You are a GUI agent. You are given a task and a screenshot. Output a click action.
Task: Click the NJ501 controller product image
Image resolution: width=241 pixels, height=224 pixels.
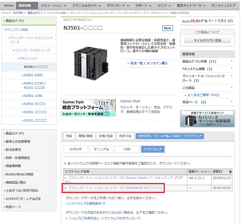(x=91, y=63)
